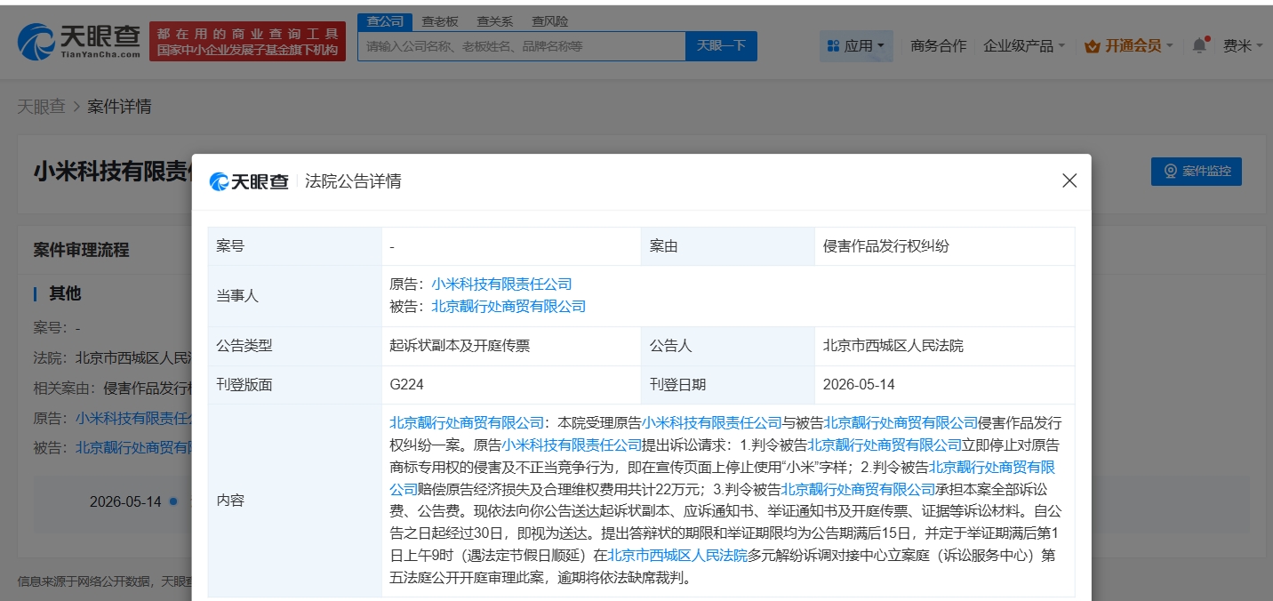Click the 2026-05-14 刊登日期 value in dialog

pyautogui.click(x=859, y=385)
